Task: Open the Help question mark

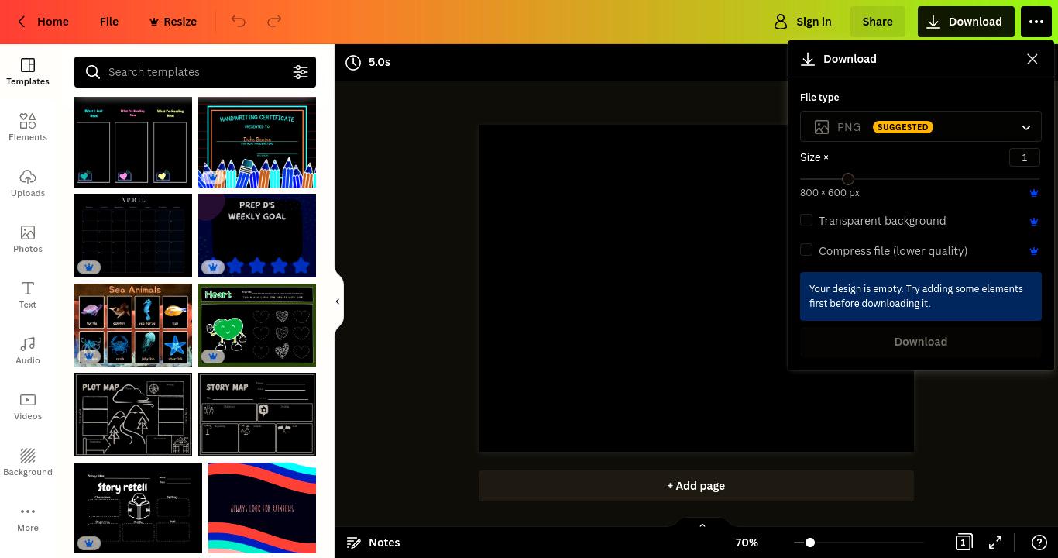Action: click(x=1039, y=542)
